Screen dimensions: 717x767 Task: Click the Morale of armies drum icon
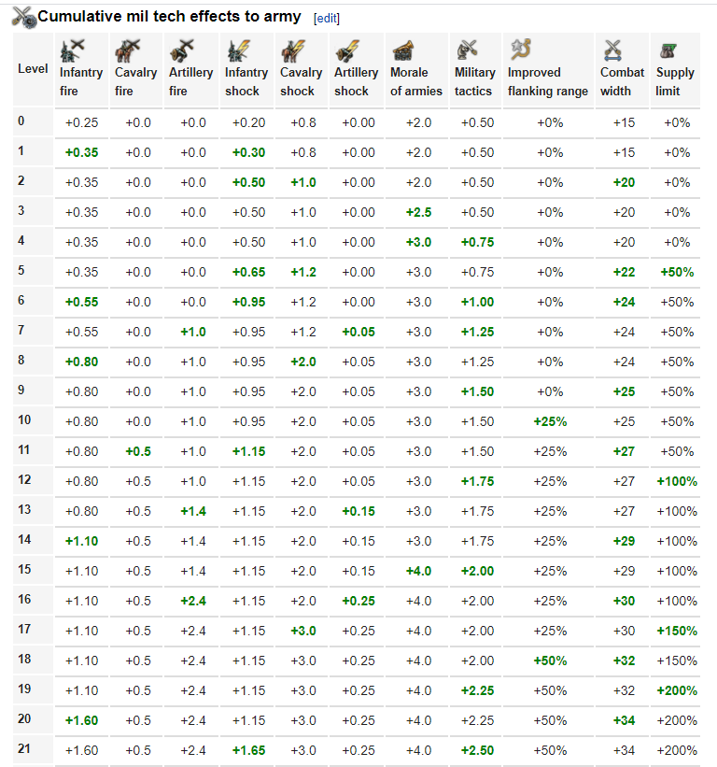[403, 50]
